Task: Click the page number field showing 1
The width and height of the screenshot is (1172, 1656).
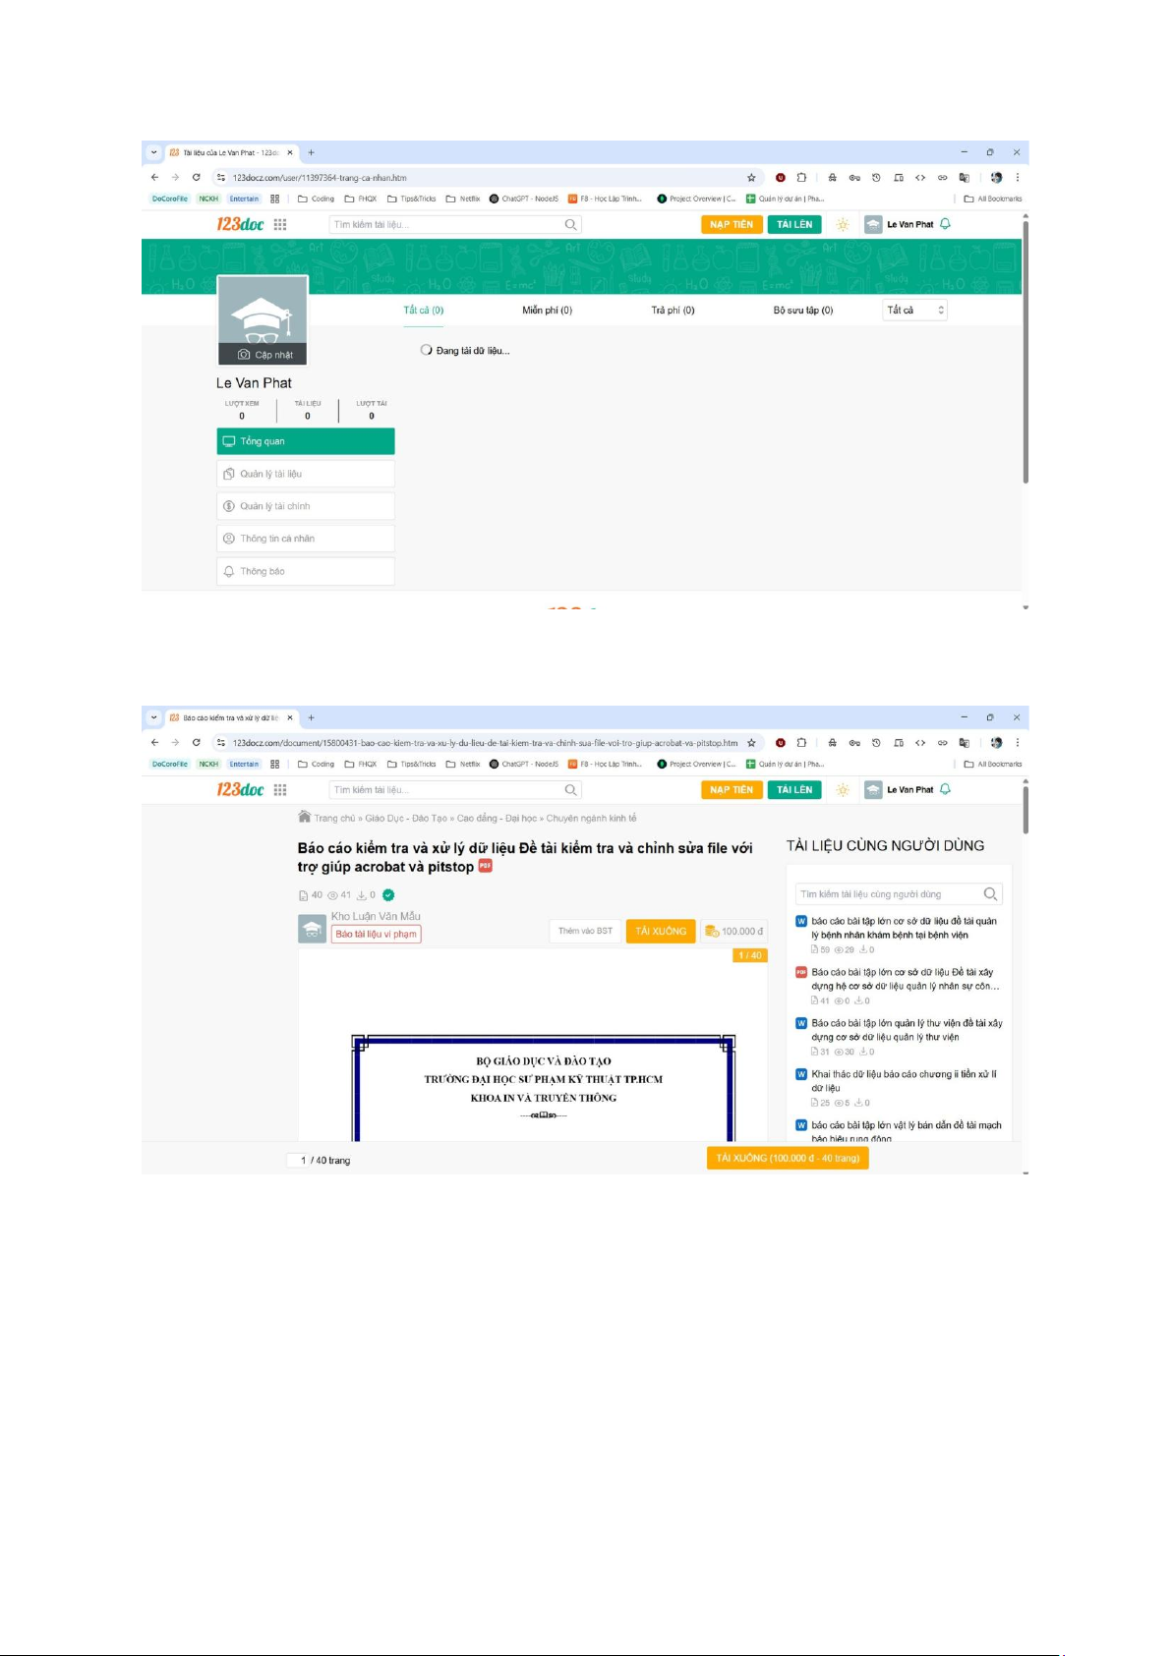Action: click(297, 1161)
